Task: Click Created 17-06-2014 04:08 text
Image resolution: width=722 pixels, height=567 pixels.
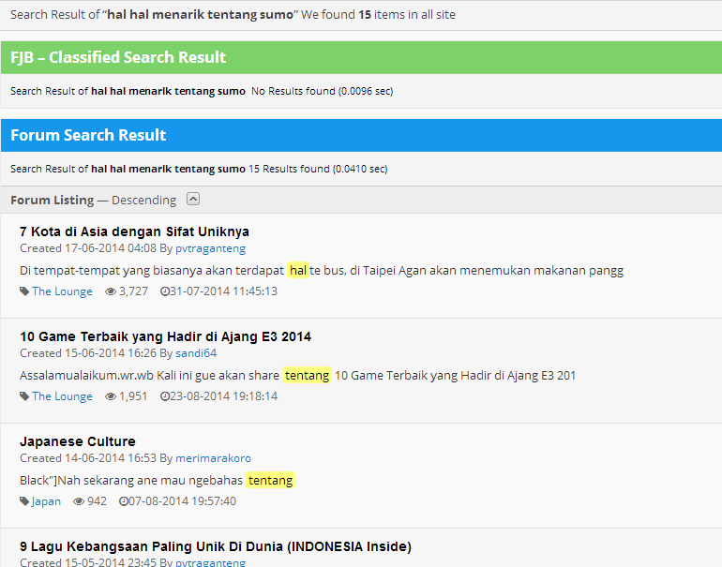Action: (88, 248)
